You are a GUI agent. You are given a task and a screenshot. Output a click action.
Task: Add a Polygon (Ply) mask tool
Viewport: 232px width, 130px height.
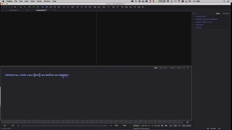[134, 7]
